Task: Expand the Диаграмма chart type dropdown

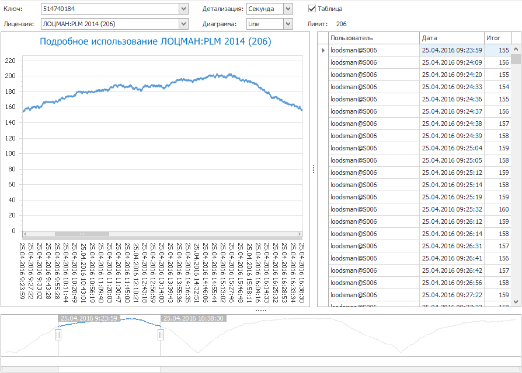Action: 287,24
